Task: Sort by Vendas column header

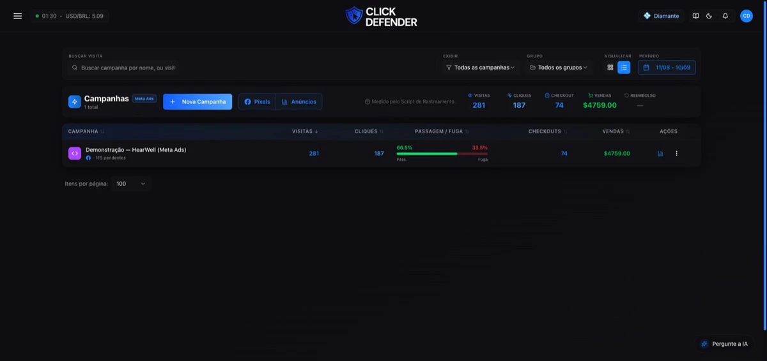Action: [x=616, y=131]
